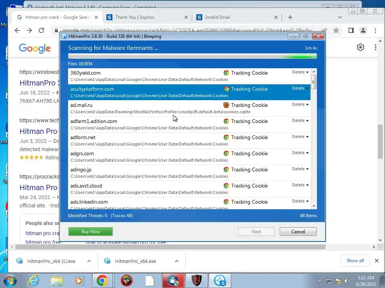Open Delete dropdown for ad.mail.ru
Viewport: 385px width, 288px height.
(x=300, y=104)
